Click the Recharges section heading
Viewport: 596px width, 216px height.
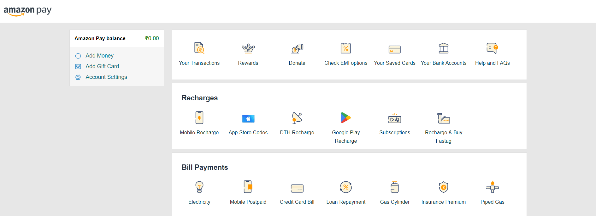click(x=200, y=98)
